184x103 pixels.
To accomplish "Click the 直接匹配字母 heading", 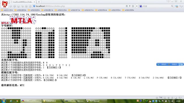I will (x=10, y=60).
